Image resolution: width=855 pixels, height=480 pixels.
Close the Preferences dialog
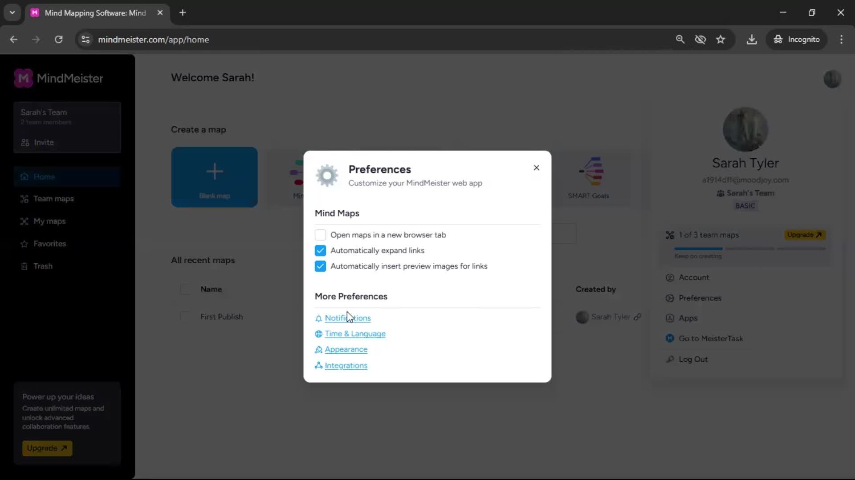pos(536,168)
